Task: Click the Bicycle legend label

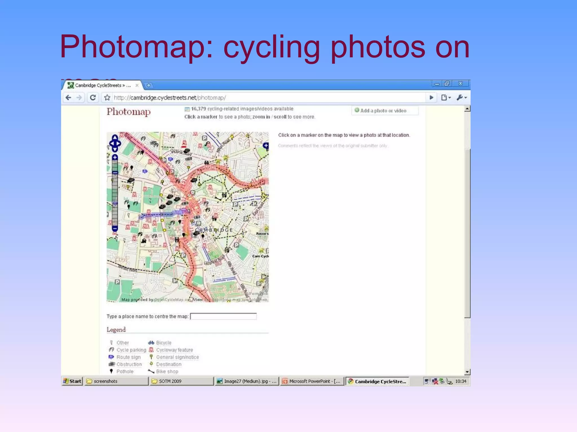Action: [x=164, y=343]
